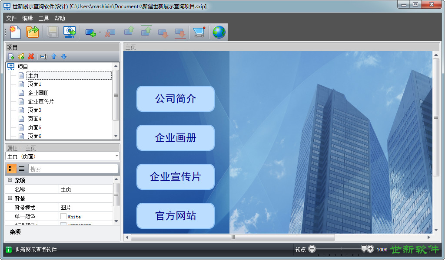This screenshot has width=445, height=260.
Task: Select the 主页 page in project tree
Action: tap(33, 75)
